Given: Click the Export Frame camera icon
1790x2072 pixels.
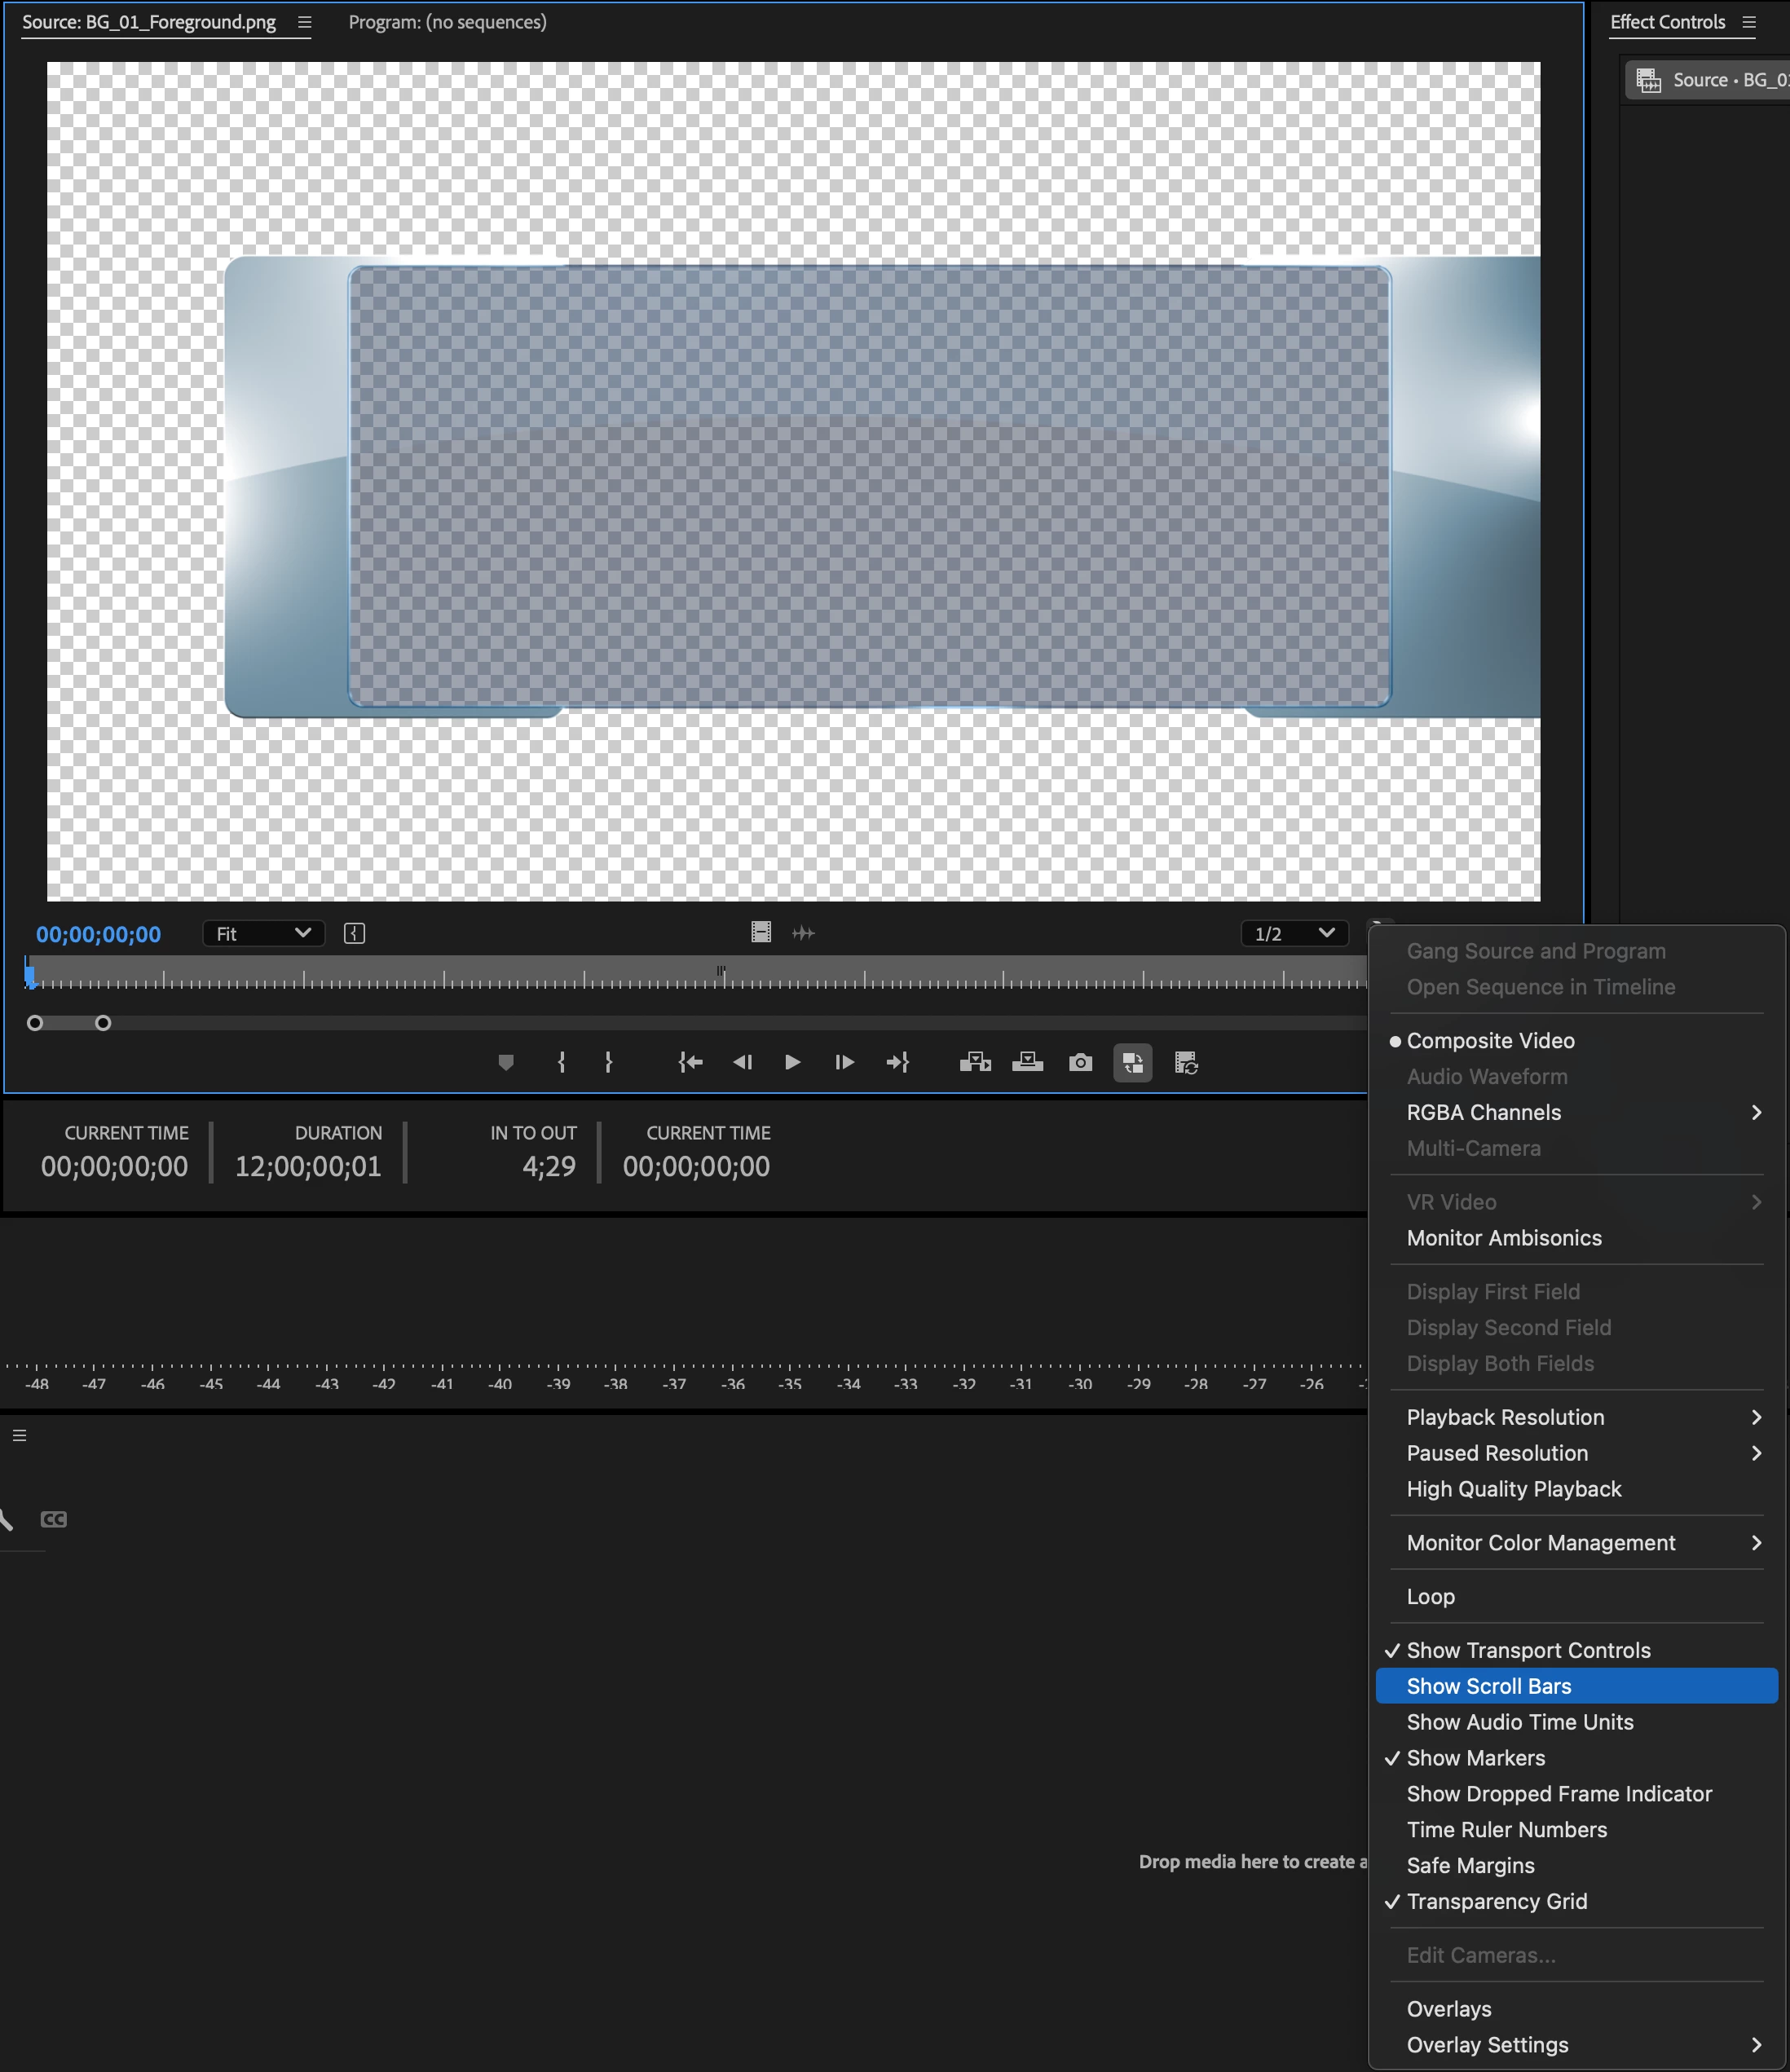Looking at the screenshot, I should point(1080,1062).
